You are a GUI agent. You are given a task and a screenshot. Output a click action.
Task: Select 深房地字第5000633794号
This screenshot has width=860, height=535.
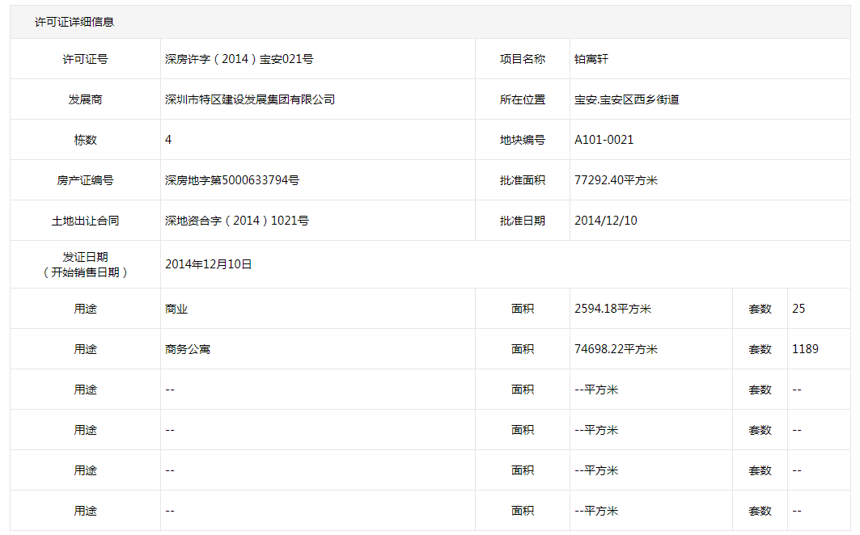232,180
